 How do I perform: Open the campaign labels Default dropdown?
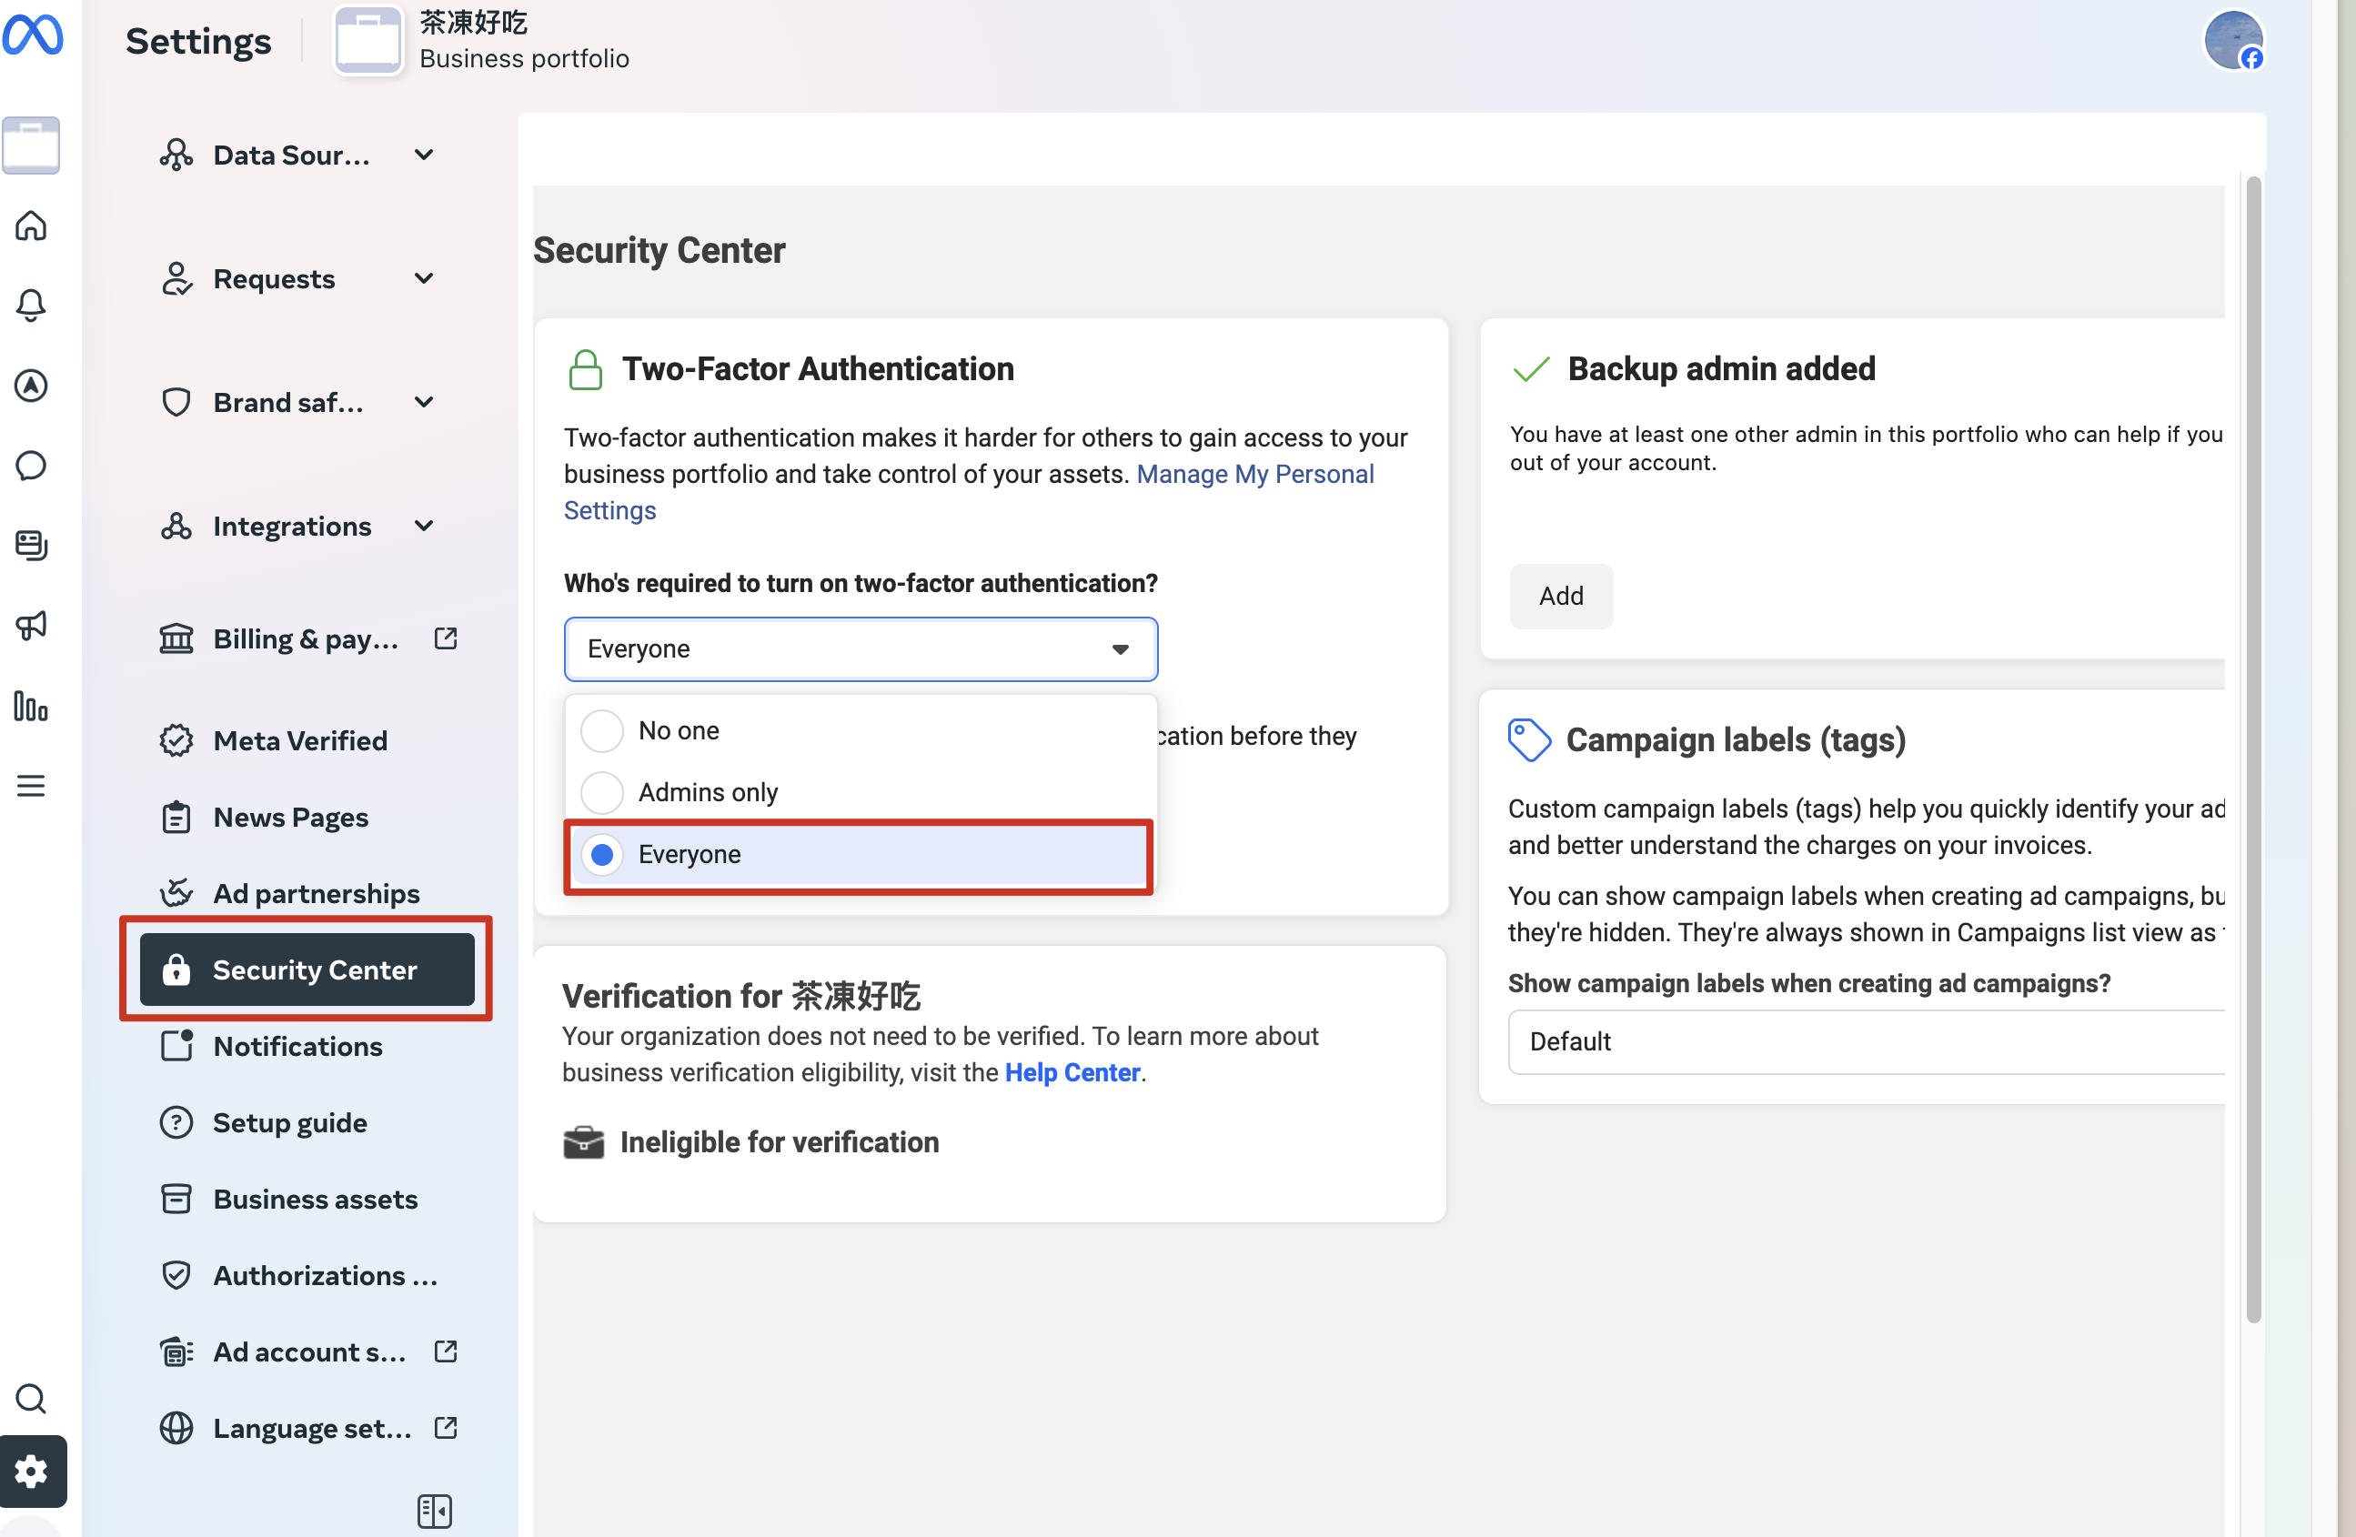coord(1866,1041)
